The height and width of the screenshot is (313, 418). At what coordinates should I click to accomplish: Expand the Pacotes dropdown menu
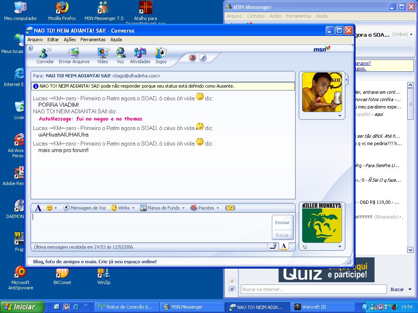[205, 208]
